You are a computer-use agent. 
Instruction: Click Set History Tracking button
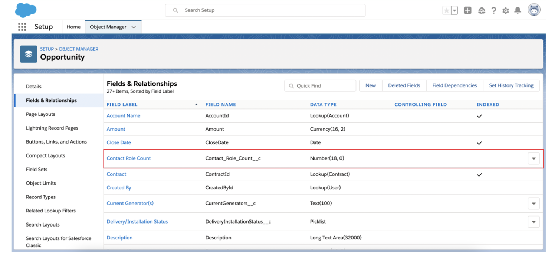click(511, 85)
